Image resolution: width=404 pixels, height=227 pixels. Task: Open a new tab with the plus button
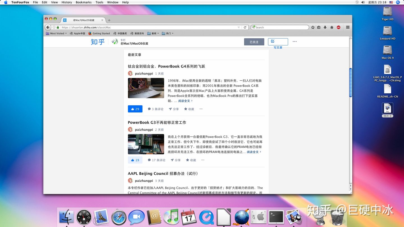click(x=109, y=20)
